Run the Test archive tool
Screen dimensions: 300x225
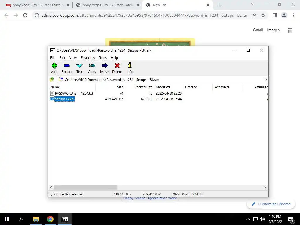coord(79,66)
